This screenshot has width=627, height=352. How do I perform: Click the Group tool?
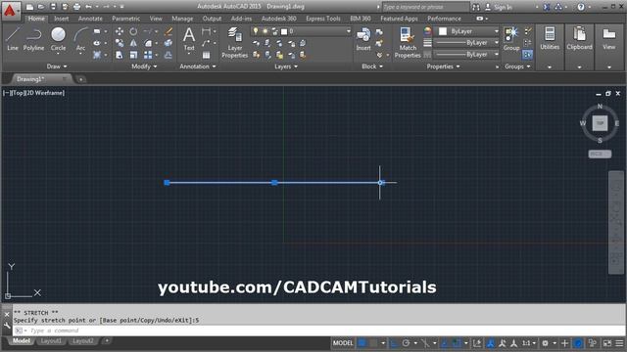511,39
